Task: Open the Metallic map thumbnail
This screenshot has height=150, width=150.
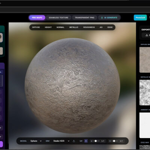Action: click(x=145, y=93)
